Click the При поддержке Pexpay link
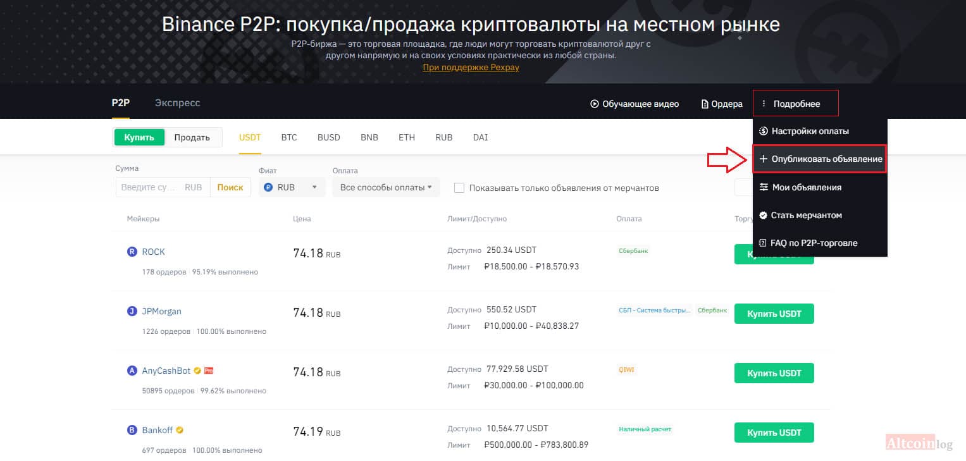This screenshot has width=966, height=461. click(471, 67)
